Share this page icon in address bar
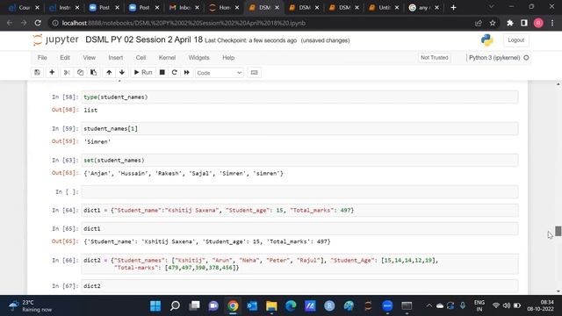This screenshot has width=562, height=316. coord(478,23)
